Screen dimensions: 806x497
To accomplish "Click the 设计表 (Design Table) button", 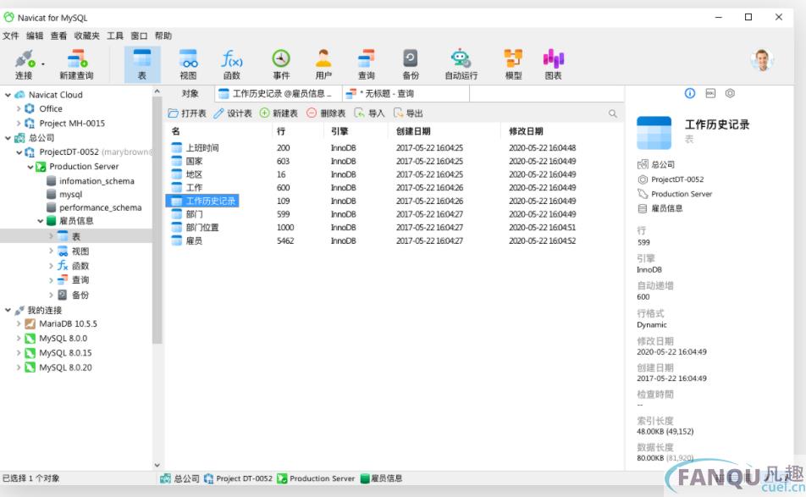I will pos(233,113).
